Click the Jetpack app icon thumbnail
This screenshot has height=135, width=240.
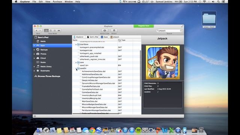163,63
